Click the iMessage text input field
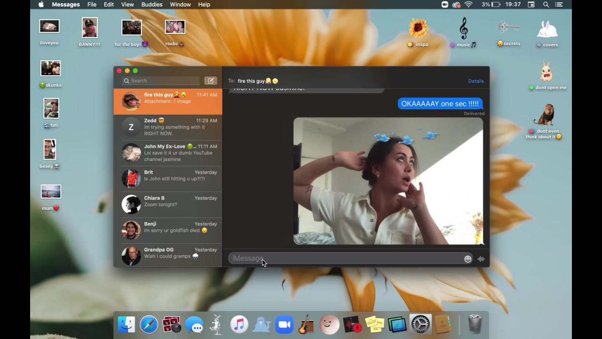The width and height of the screenshot is (602, 339). 346,258
